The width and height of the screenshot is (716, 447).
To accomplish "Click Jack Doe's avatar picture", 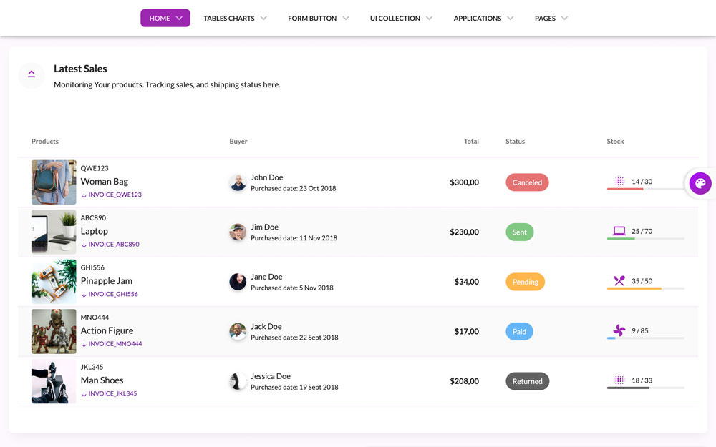I will point(238,331).
